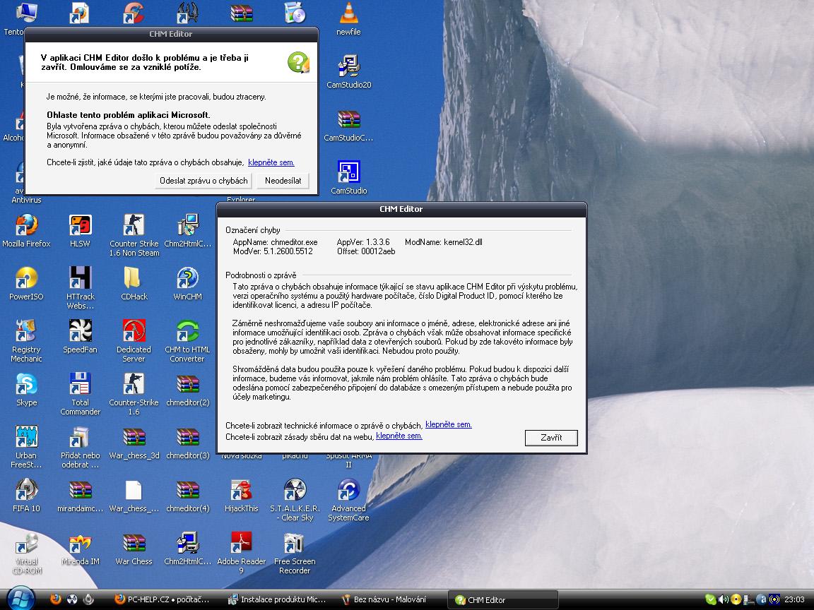Click the system tray clock showing 23:03

(x=794, y=599)
